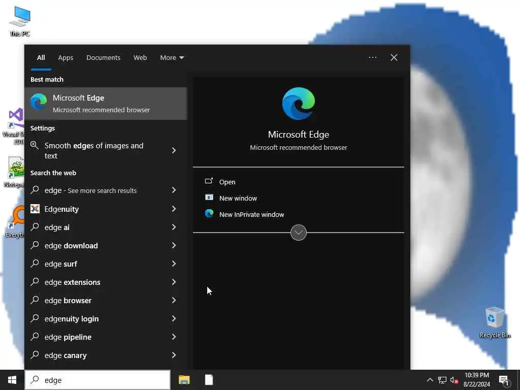Select the Notepad++ desktop shortcut
The width and height of the screenshot is (520, 390).
click(x=14, y=172)
